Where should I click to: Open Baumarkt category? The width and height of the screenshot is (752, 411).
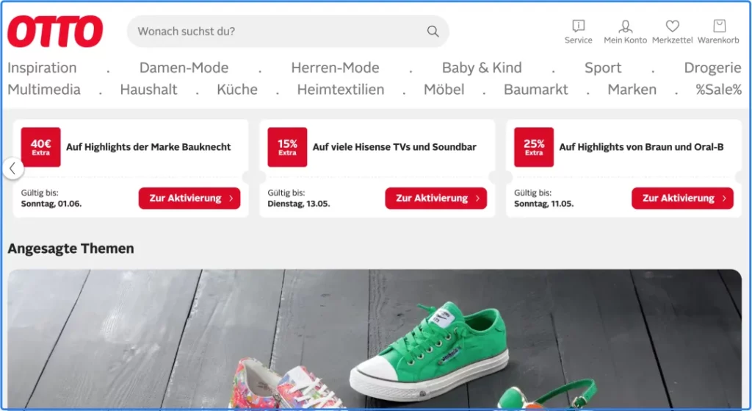pos(535,89)
